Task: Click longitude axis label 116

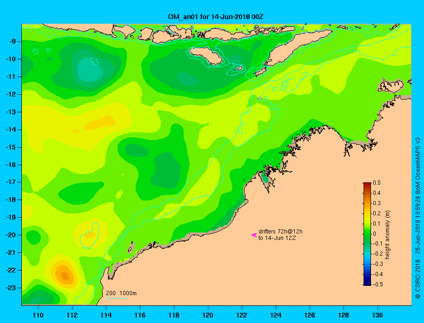Action: point(140,315)
